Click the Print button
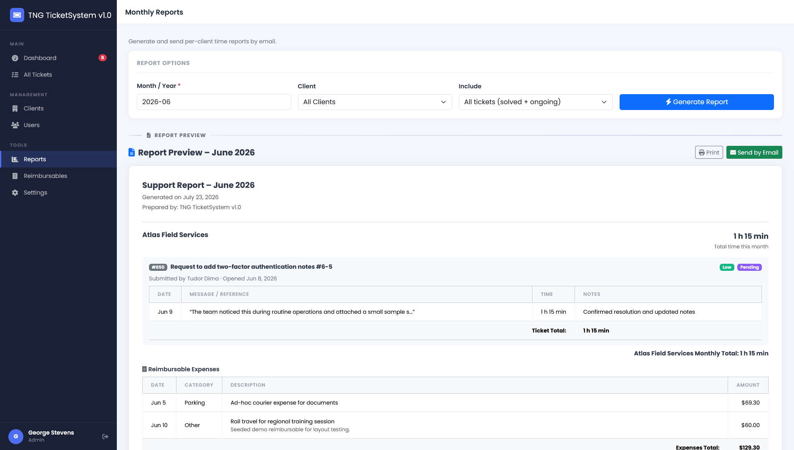The height and width of the screenshot is (450, 794). tap(709, 152)
